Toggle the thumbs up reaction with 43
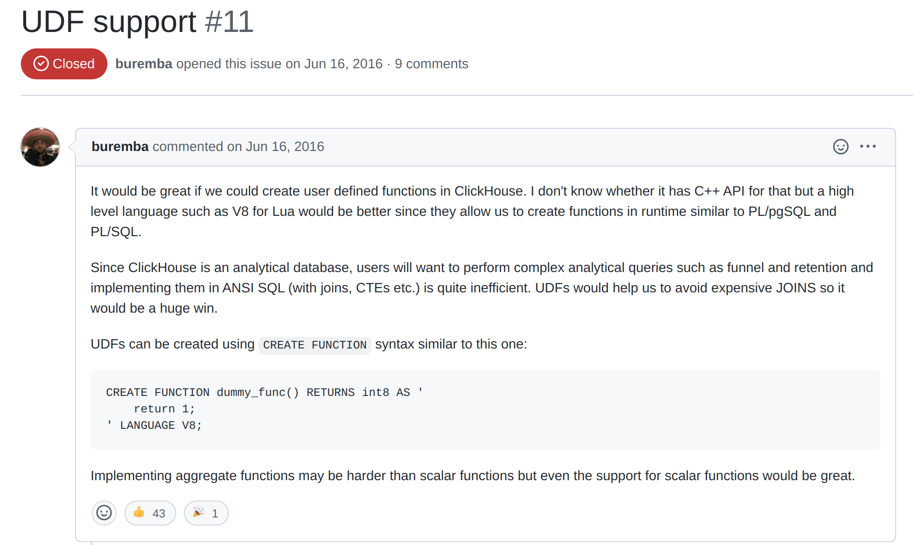This screenshot has width=913, height=545. coord(150,513)
